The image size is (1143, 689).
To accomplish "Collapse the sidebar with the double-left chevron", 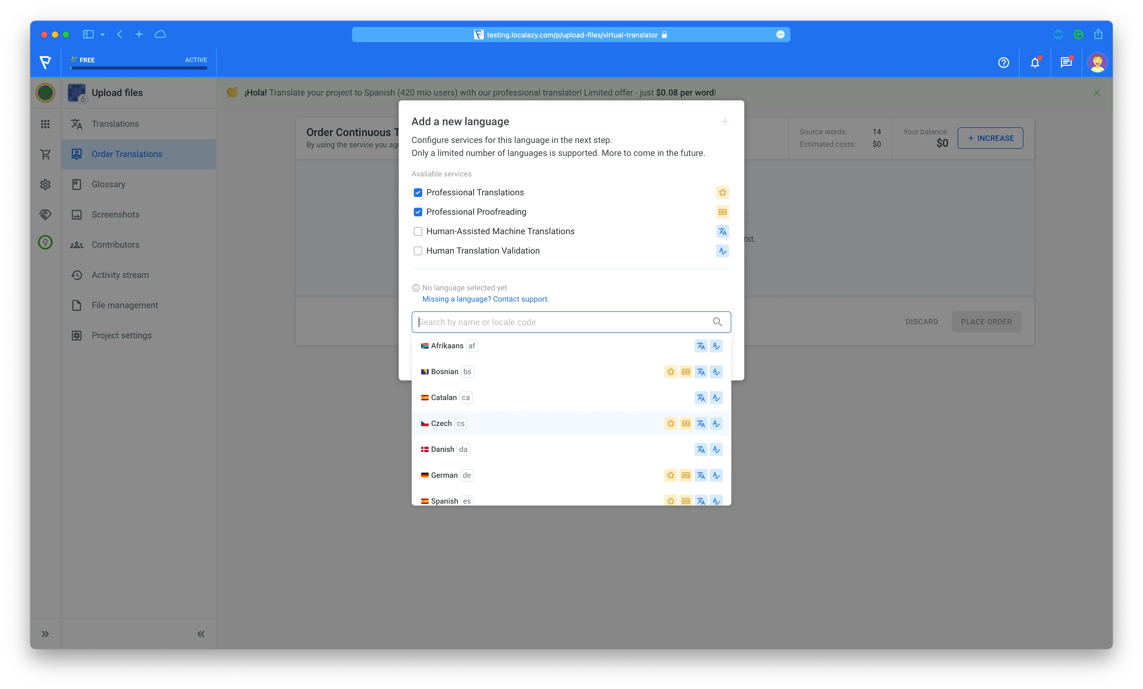I will tap(201, 634).
